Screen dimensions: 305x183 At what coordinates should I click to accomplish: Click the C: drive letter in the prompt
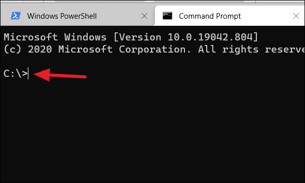click(9, 73)
